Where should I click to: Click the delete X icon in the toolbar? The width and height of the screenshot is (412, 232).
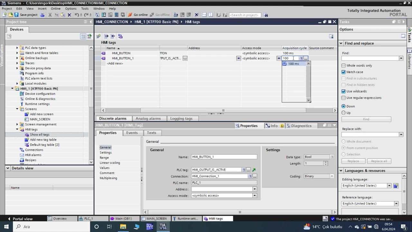pyautogui.click(x=69, y=15)
